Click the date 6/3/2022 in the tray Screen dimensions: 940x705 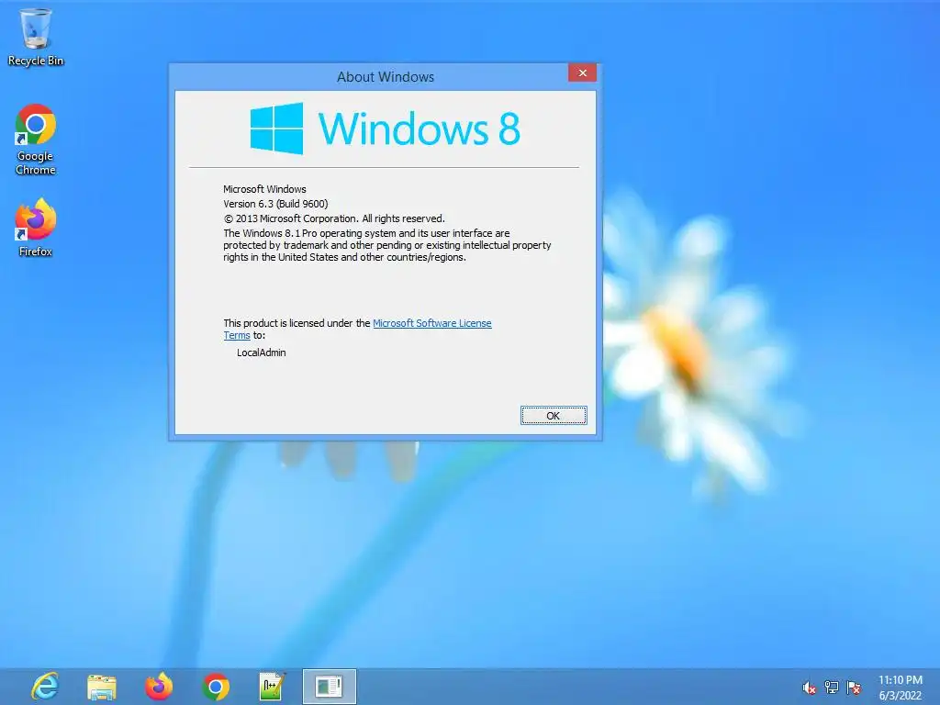pos(901,696)
